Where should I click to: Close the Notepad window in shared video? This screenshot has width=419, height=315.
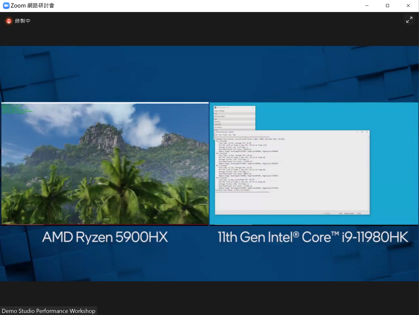click(x=367, y=132)
